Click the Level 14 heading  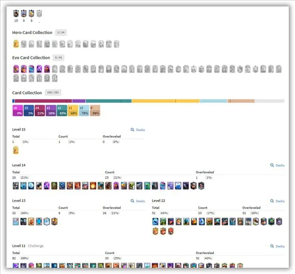[x=19, y=165]
